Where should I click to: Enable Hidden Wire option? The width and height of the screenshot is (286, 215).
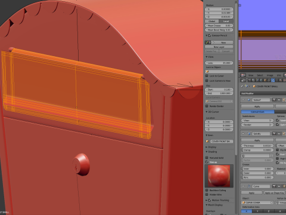click(207, 195)
